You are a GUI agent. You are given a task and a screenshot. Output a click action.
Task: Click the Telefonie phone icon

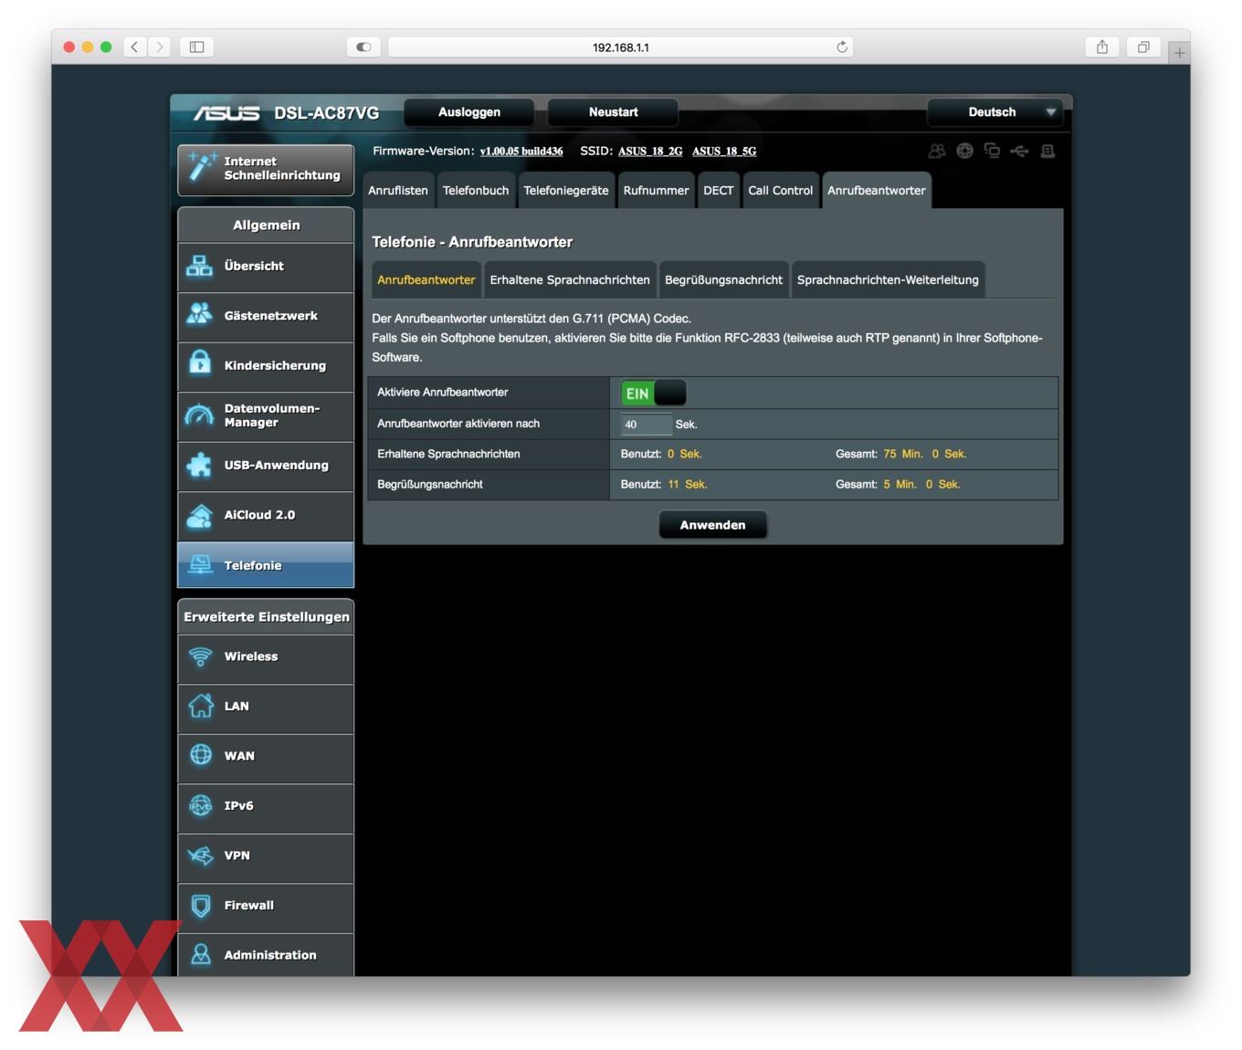(x=200, y=565)
